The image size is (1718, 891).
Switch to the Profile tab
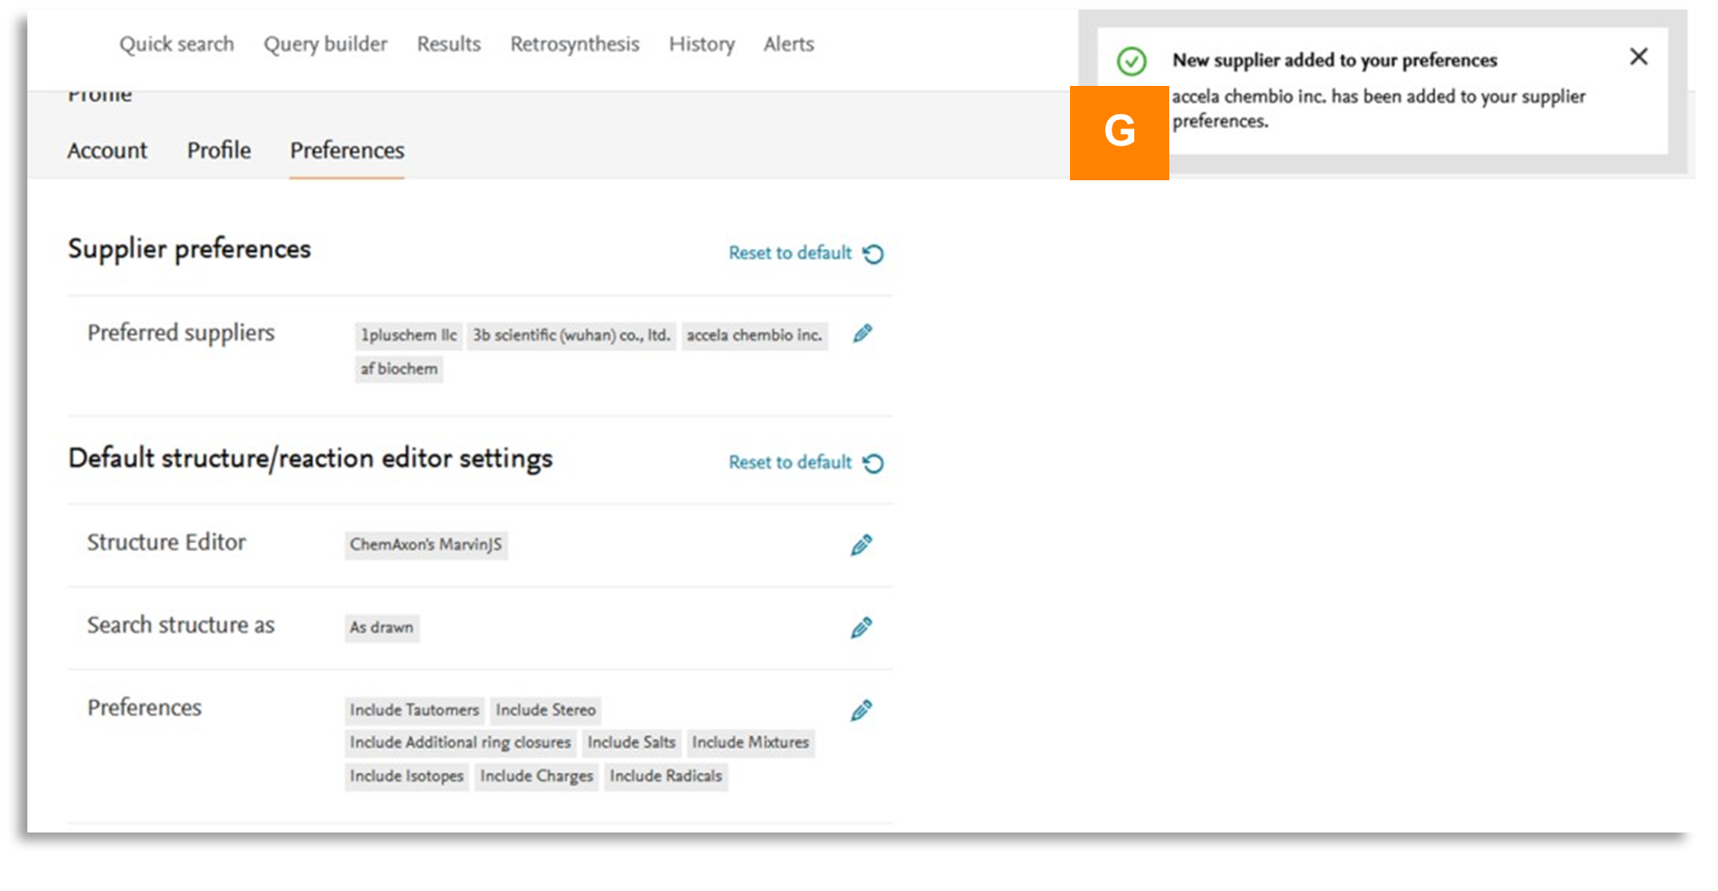click(219, 151)
